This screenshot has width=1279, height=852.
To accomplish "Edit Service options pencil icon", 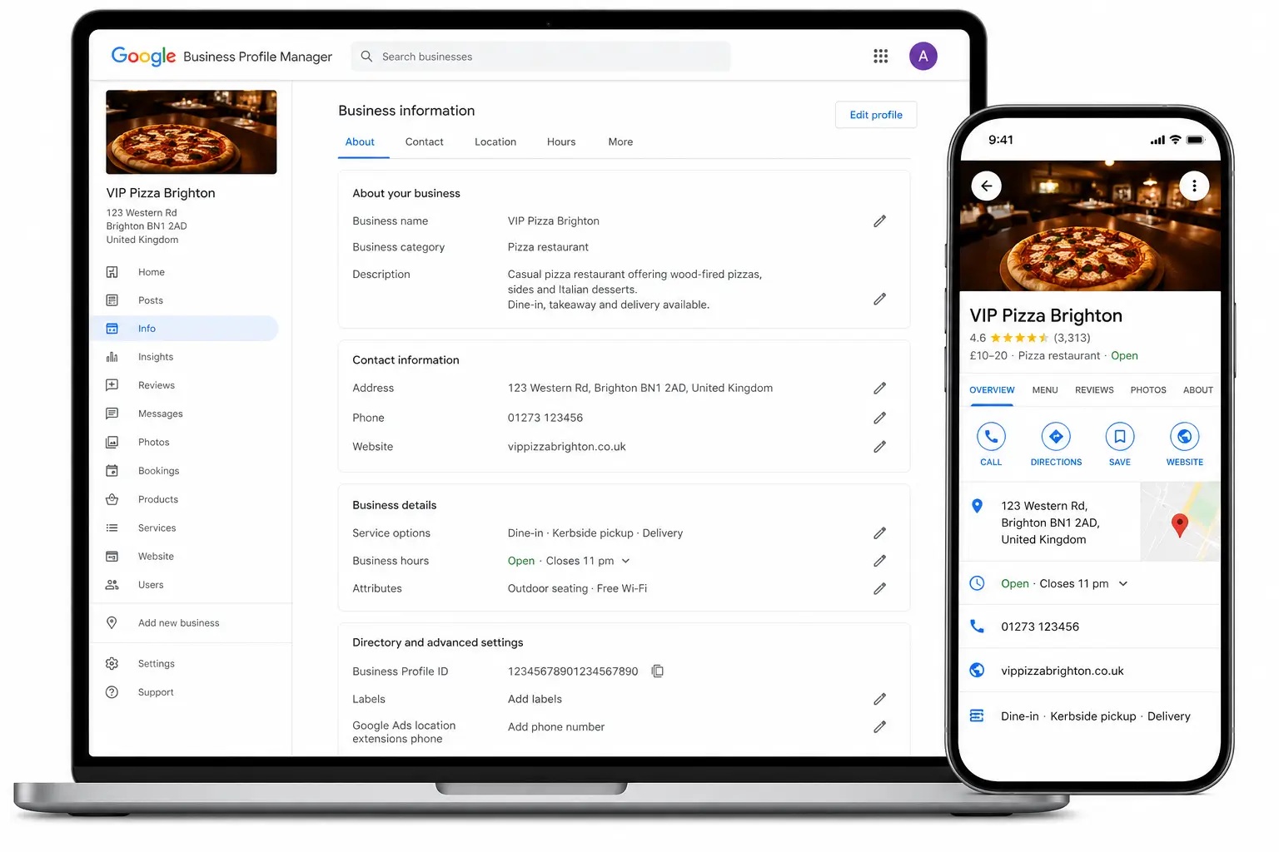I will [x=879, y=533].
